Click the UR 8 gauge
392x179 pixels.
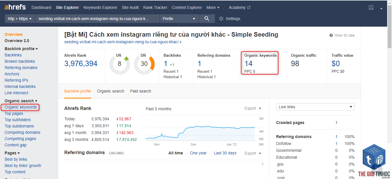click(119, 64)
